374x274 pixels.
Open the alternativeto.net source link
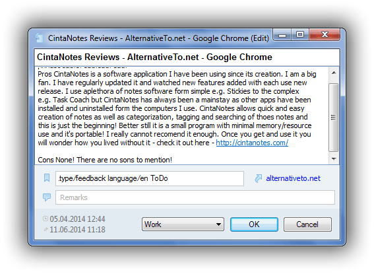point(293,178)
